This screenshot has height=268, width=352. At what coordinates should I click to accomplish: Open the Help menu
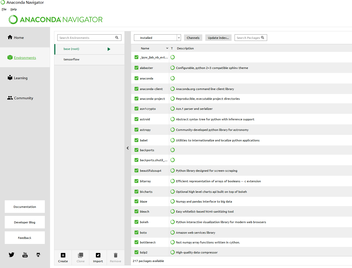point(14,9)
